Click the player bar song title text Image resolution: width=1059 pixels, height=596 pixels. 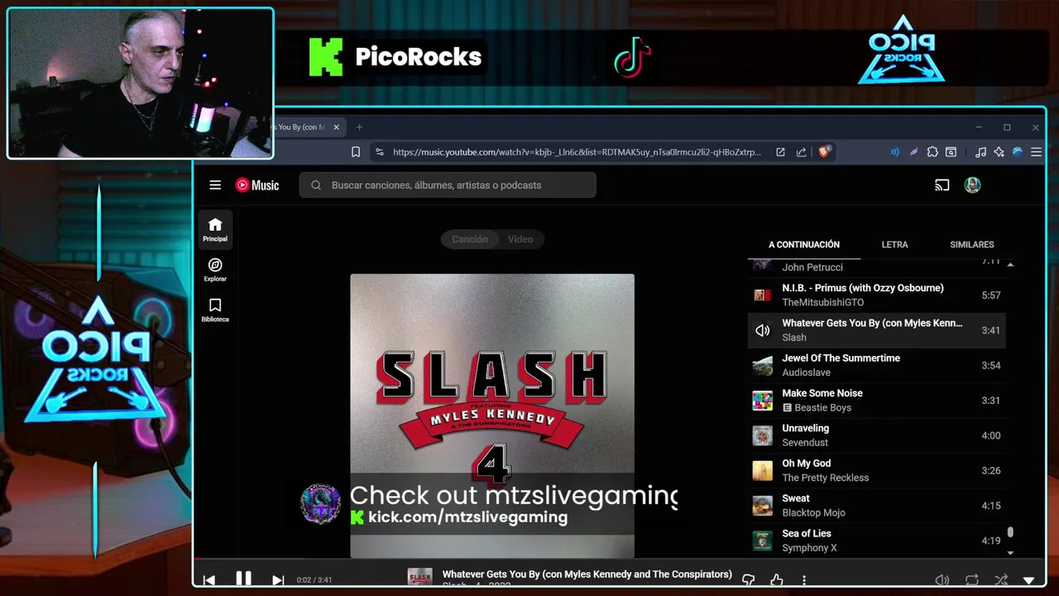[x=587, y=574]
